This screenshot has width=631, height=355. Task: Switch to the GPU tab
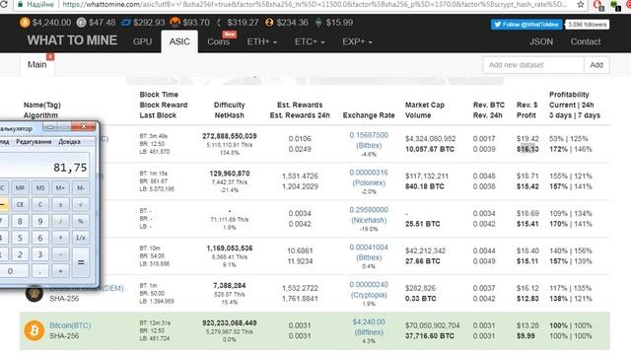click(x=142, y=41)
